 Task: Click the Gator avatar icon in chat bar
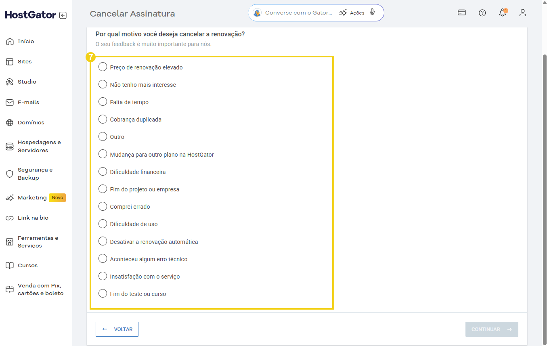click(257, 13)
